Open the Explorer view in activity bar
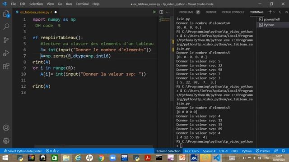 click(6, 14)
